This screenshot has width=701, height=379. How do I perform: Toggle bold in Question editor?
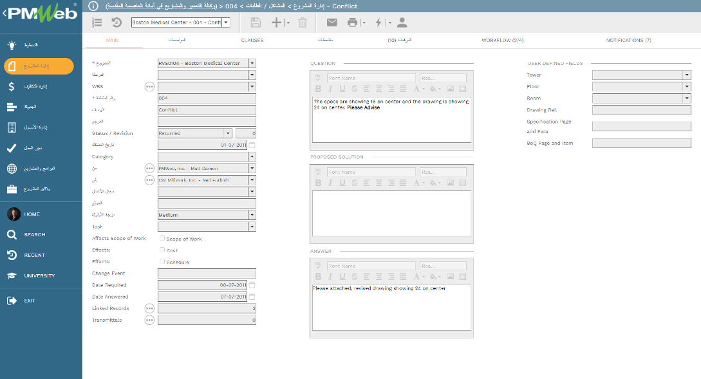click(318, 89)
